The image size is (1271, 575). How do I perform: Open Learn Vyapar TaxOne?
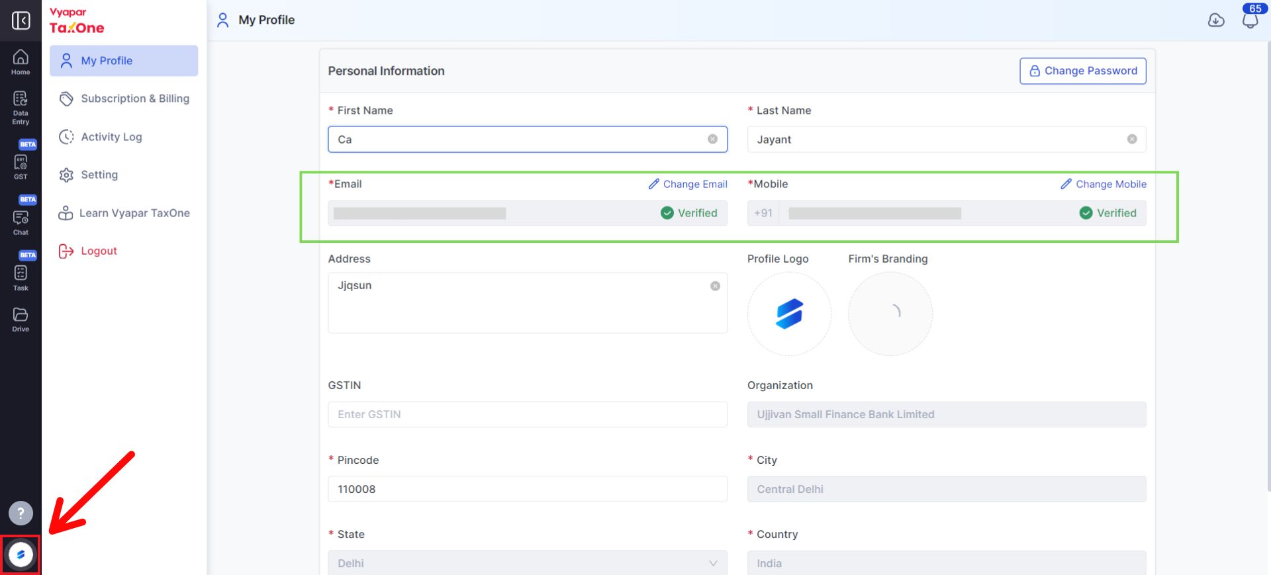pyautogui.click(x=124, y=213)
